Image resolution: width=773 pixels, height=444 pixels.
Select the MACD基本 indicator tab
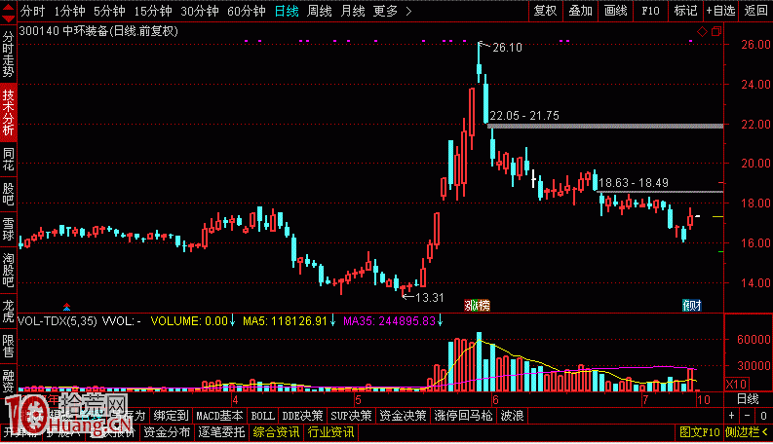pyautogui.click(x=220, y=417)
